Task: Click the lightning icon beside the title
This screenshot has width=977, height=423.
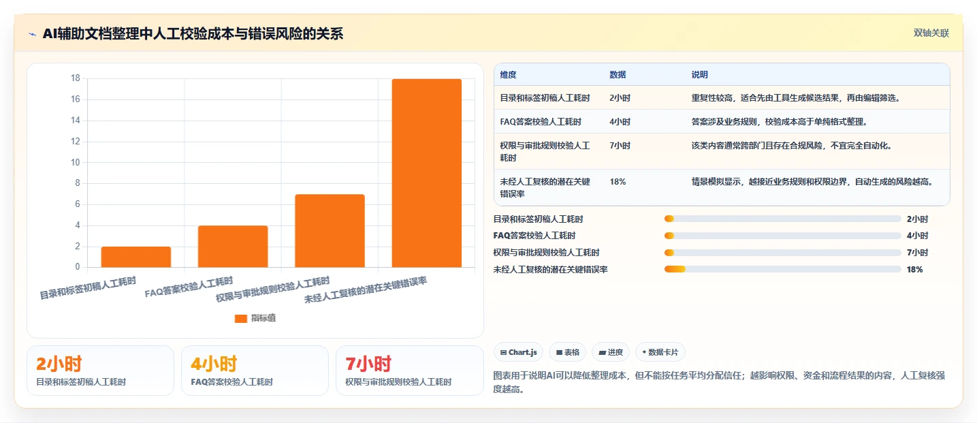Action: click(32, 33)
